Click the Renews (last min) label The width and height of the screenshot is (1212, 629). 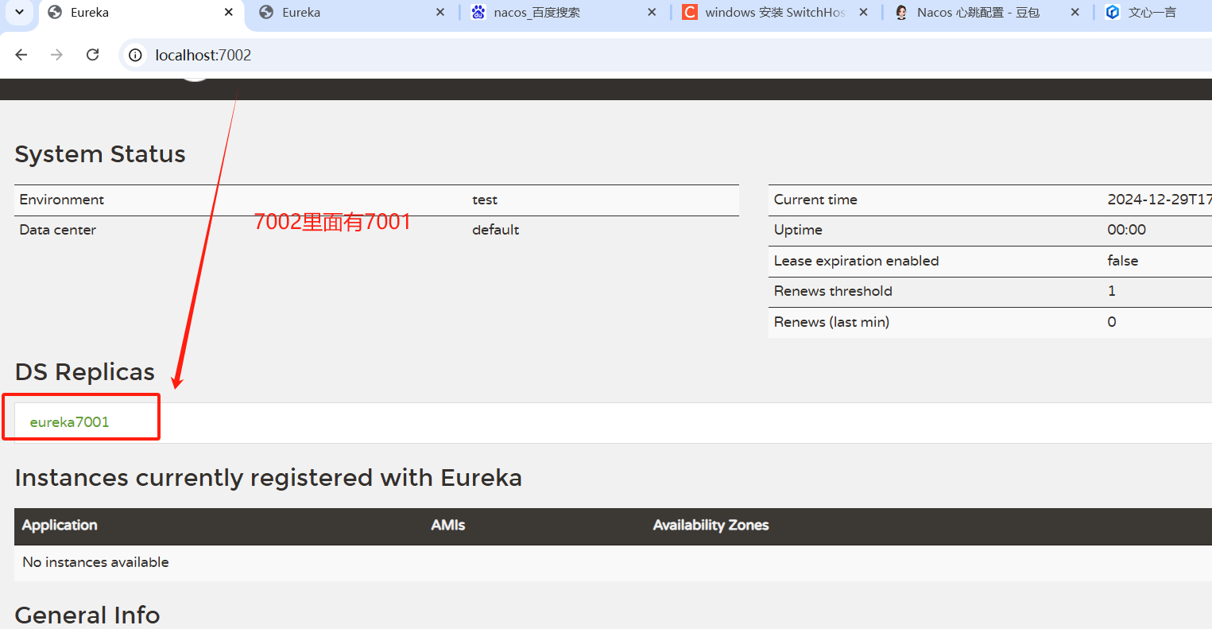click(831, 322)
